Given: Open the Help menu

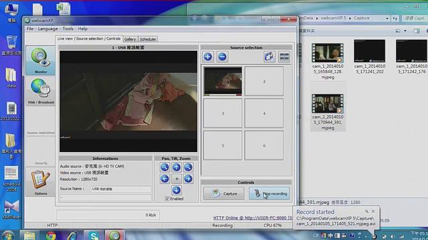Looking at the screenshot, I should pos(83,29).
